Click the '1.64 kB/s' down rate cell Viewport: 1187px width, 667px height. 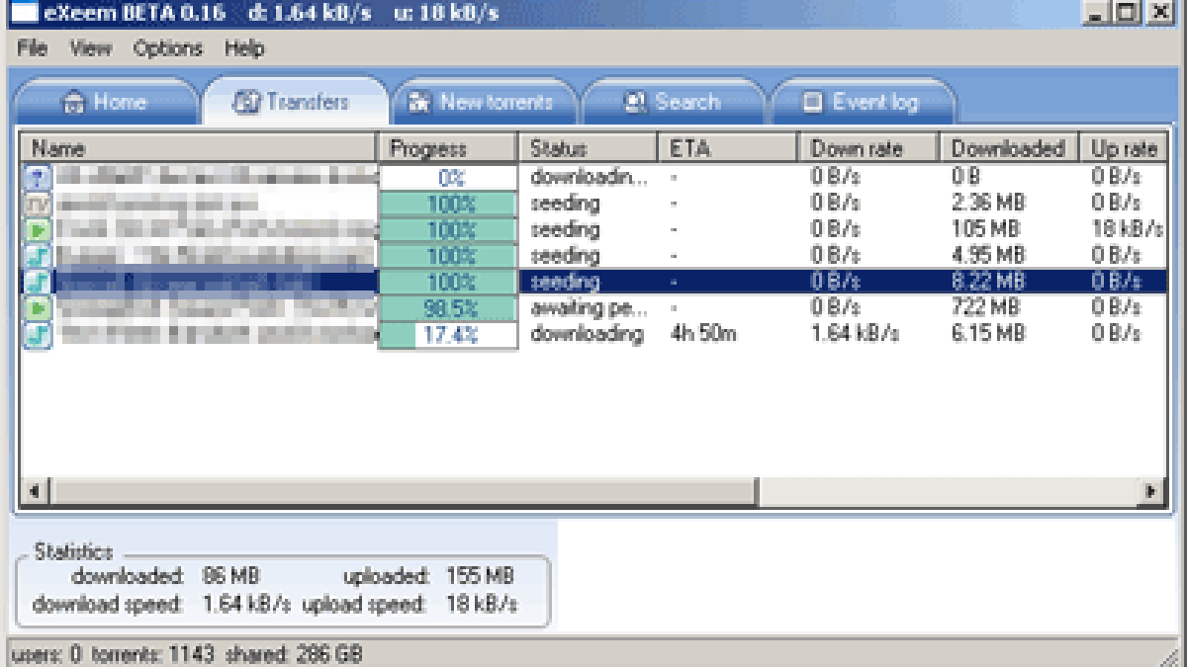[855, 334]
